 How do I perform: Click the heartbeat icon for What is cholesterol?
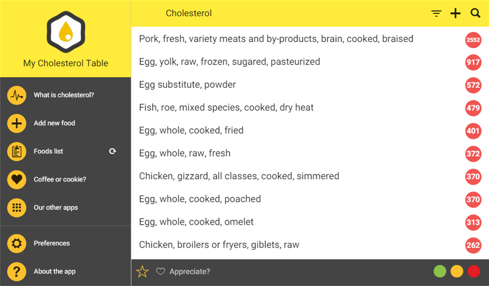(x=17, y=95)
